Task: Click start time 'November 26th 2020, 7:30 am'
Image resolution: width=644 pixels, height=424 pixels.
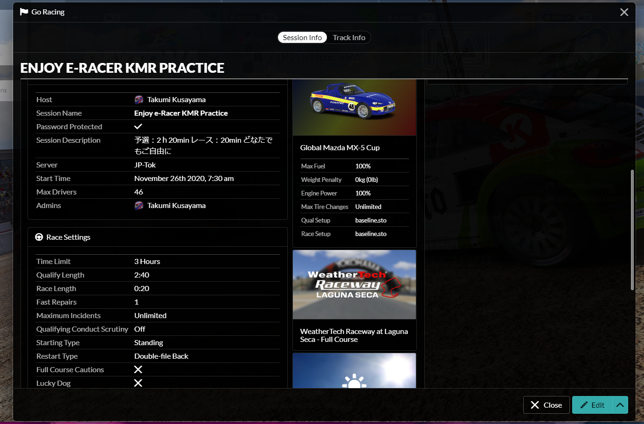Action: pos(184,178)
